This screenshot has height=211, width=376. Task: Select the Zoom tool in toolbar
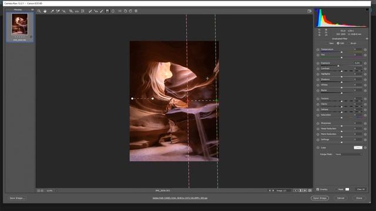(x=39, y=11)
